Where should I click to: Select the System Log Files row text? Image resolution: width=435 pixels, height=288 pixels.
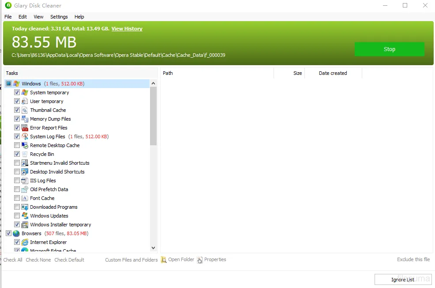(x=48, y=137)
